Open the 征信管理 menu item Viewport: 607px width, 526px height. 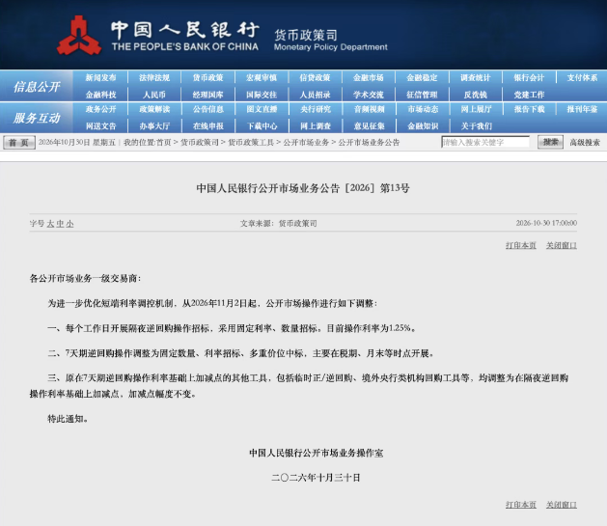tap(422, 95)
